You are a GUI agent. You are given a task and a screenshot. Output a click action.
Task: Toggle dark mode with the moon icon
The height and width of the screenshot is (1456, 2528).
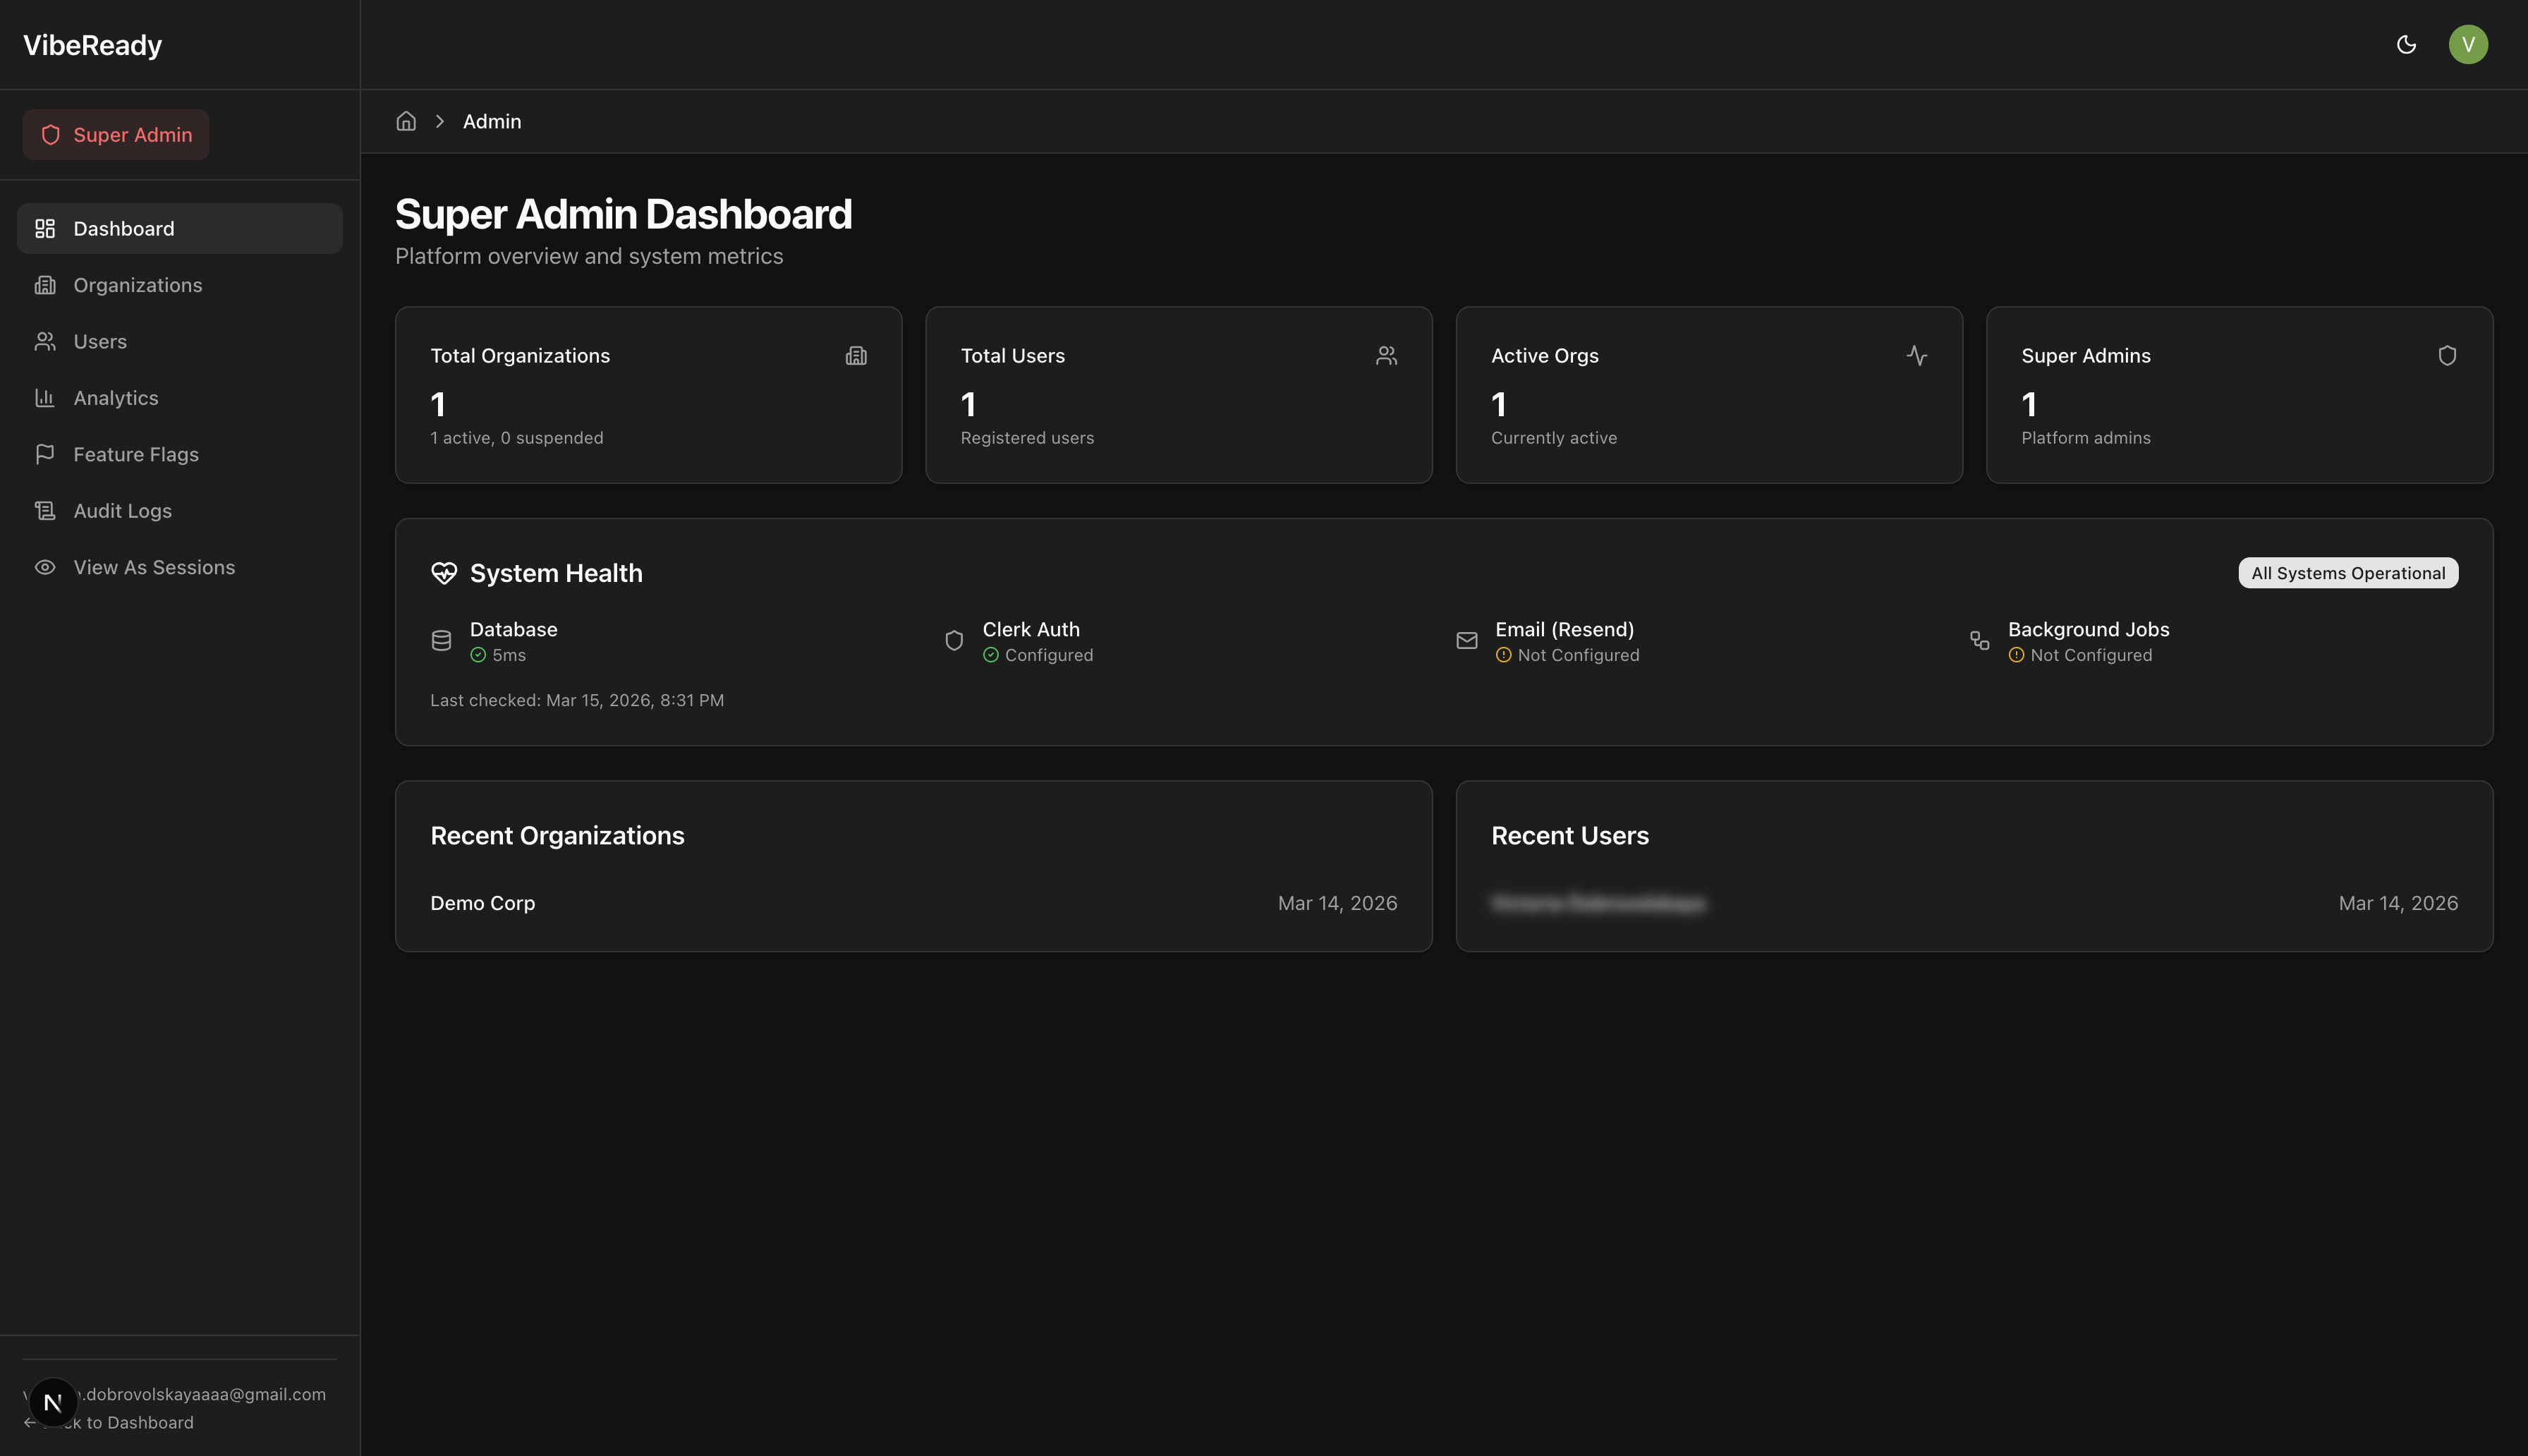click(2406, 44)
